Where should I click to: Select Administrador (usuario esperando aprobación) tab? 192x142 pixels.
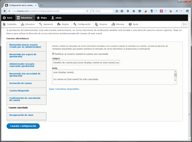pos(26,66)
